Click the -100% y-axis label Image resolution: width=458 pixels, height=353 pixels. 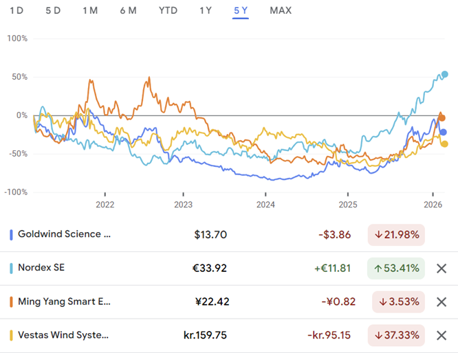pos(16,192)
